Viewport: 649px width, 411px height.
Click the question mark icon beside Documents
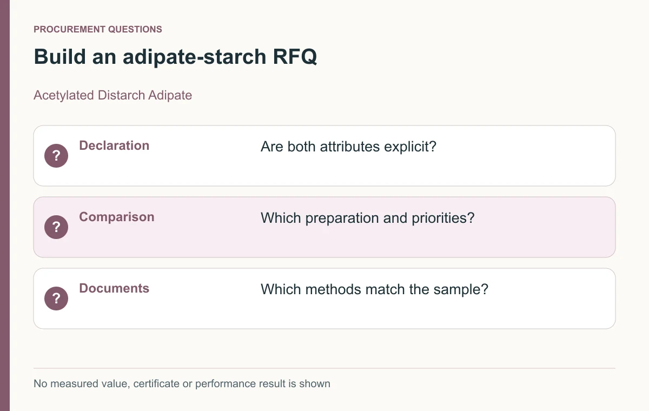56,299
